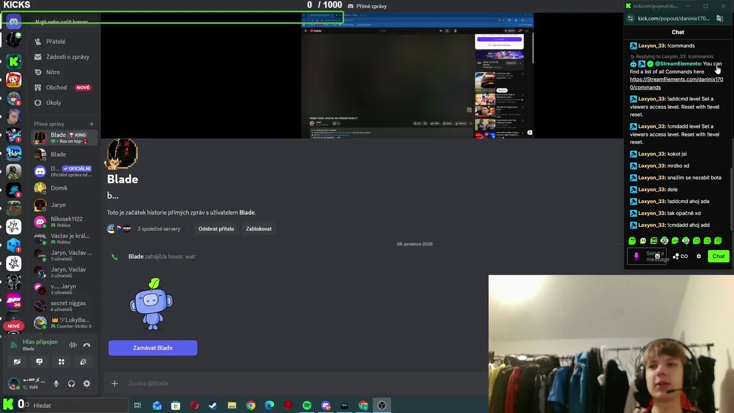The width and height of the screenshot is (734, 413).
Task: Deafen Discord headphones
Action: pos(71,384)
